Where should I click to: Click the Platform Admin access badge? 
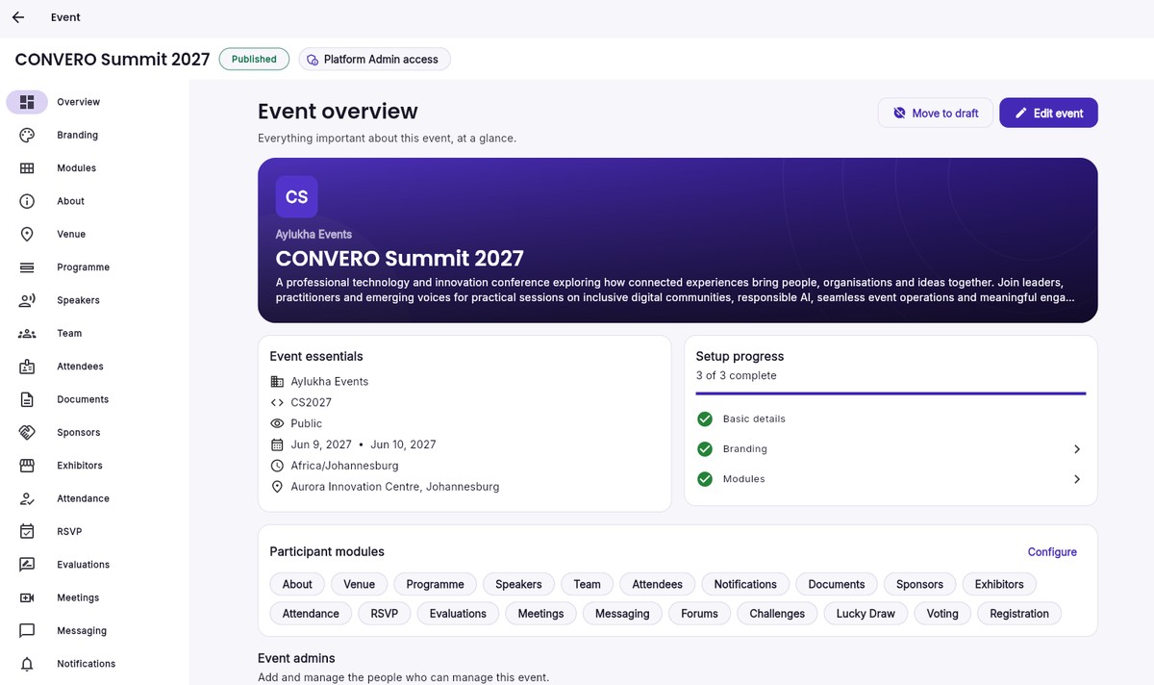(374, 60)
